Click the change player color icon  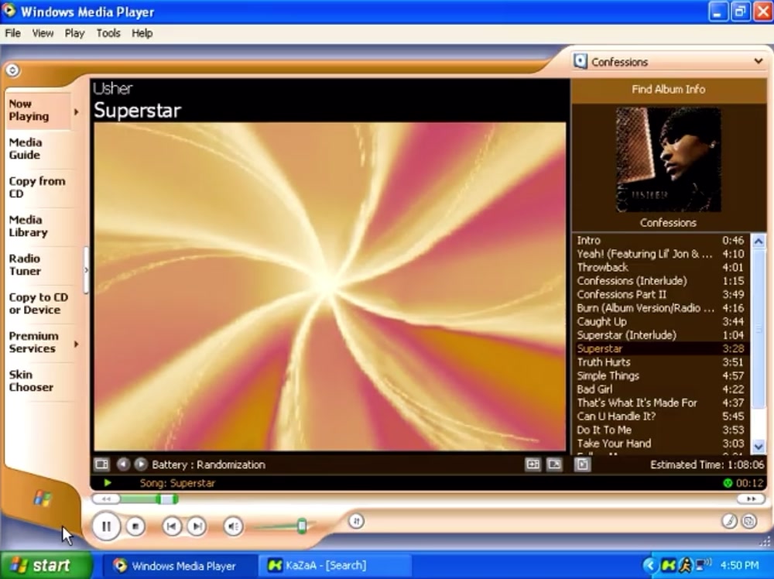(x=729, y=521)
